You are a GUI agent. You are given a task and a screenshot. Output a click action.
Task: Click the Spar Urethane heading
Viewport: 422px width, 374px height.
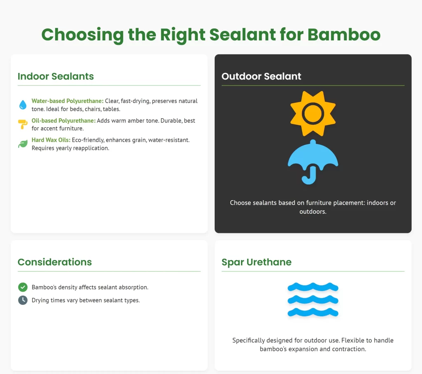(256, 262)
